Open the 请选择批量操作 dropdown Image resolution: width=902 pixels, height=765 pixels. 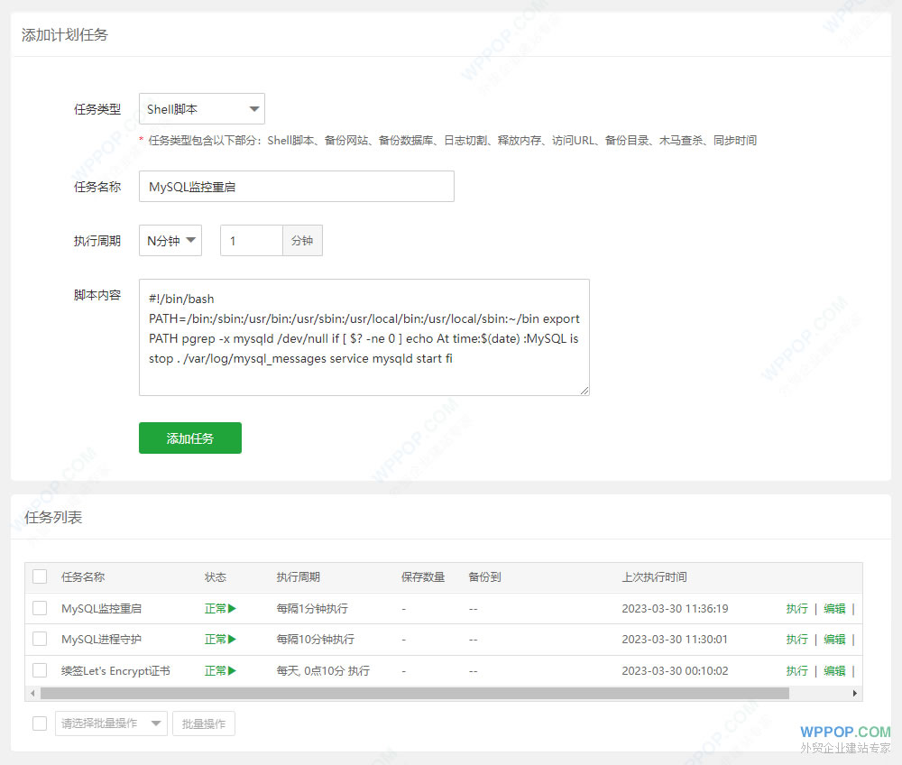111,724
